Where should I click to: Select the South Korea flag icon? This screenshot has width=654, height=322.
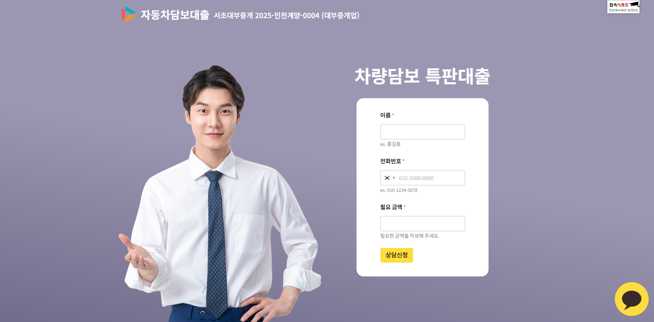[387, 178]
